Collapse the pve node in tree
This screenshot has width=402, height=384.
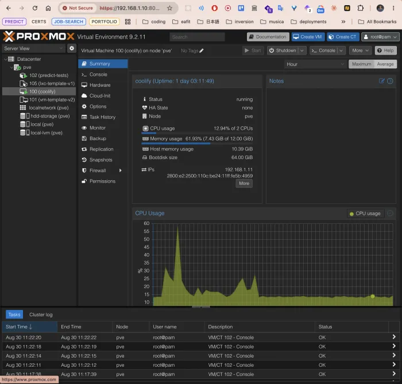[x=11, y=67]
